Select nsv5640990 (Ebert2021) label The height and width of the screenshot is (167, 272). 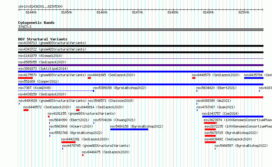coord(69,120)
